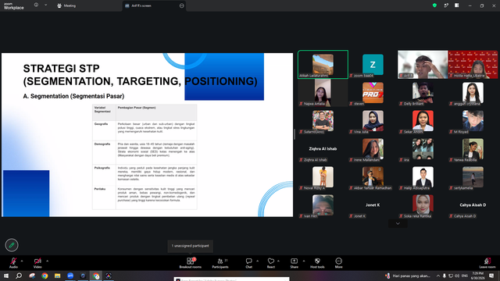Expand the Video options arrow

coord(47,261)
